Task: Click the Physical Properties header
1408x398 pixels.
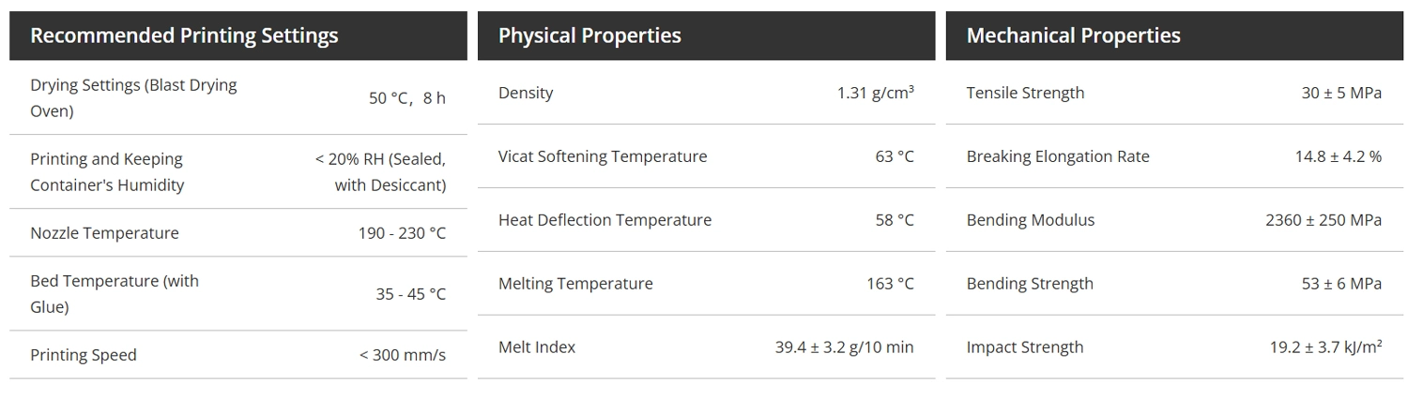Action: [x=589, y=37]
